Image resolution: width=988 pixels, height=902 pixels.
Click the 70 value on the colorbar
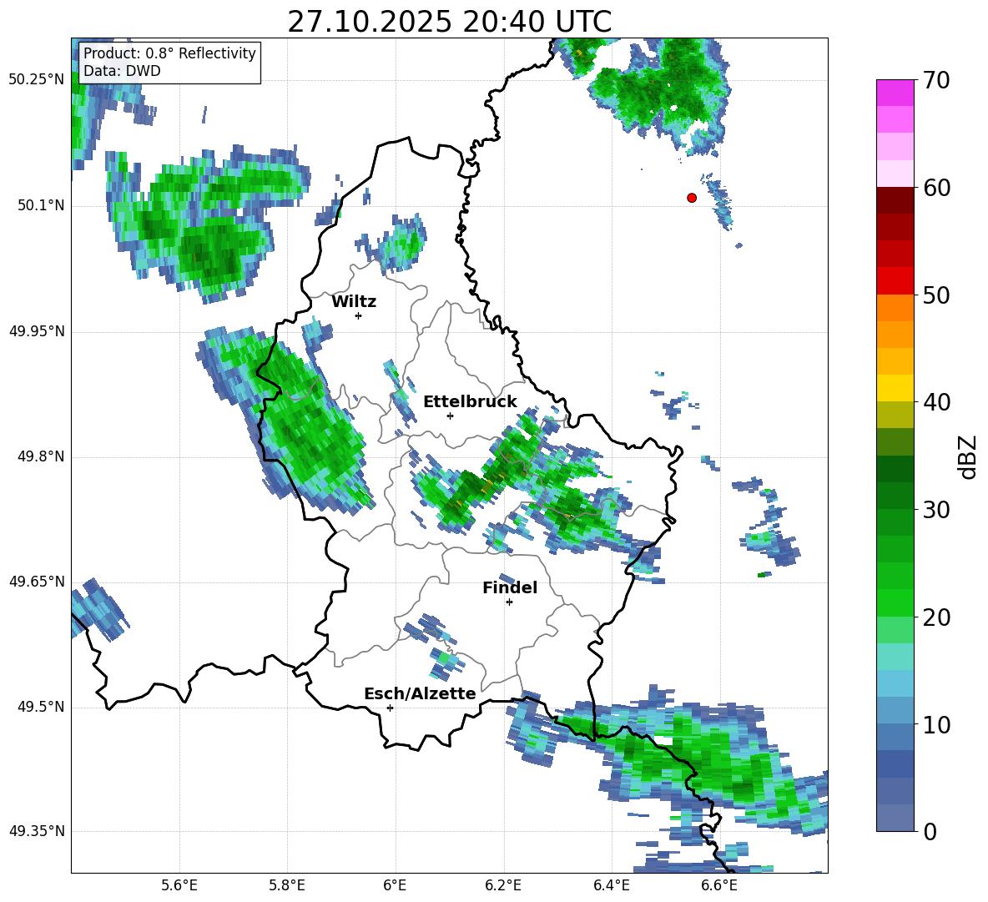tap(936, 81)
